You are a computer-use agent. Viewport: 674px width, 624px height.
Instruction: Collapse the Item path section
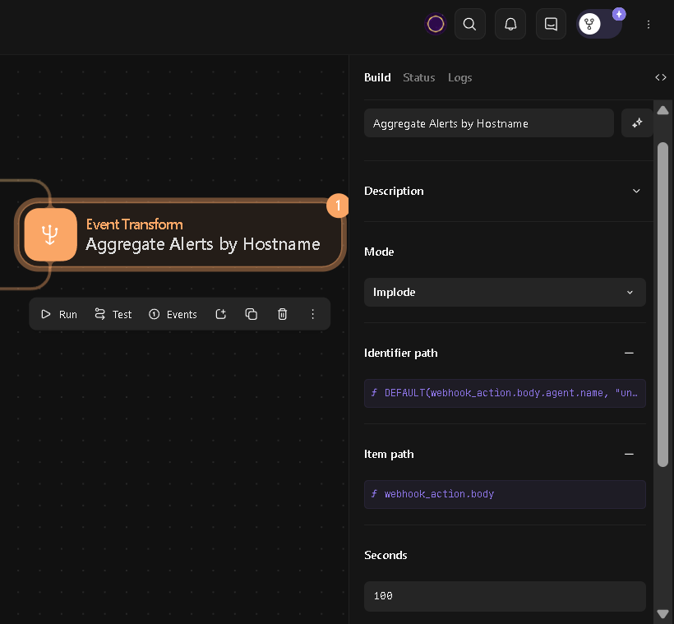pos(629,454)
